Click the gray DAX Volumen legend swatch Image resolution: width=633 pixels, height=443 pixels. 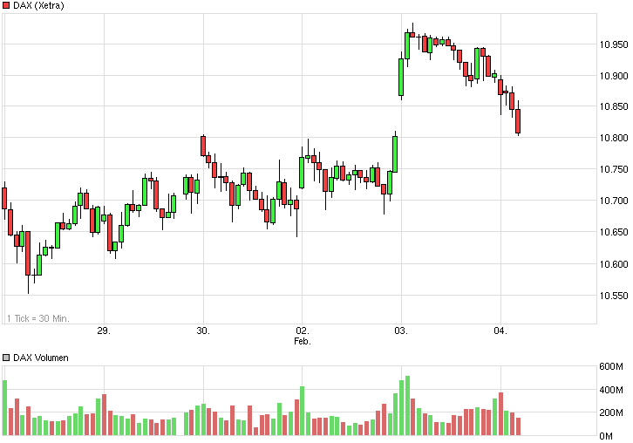click(x=6, y=358)
